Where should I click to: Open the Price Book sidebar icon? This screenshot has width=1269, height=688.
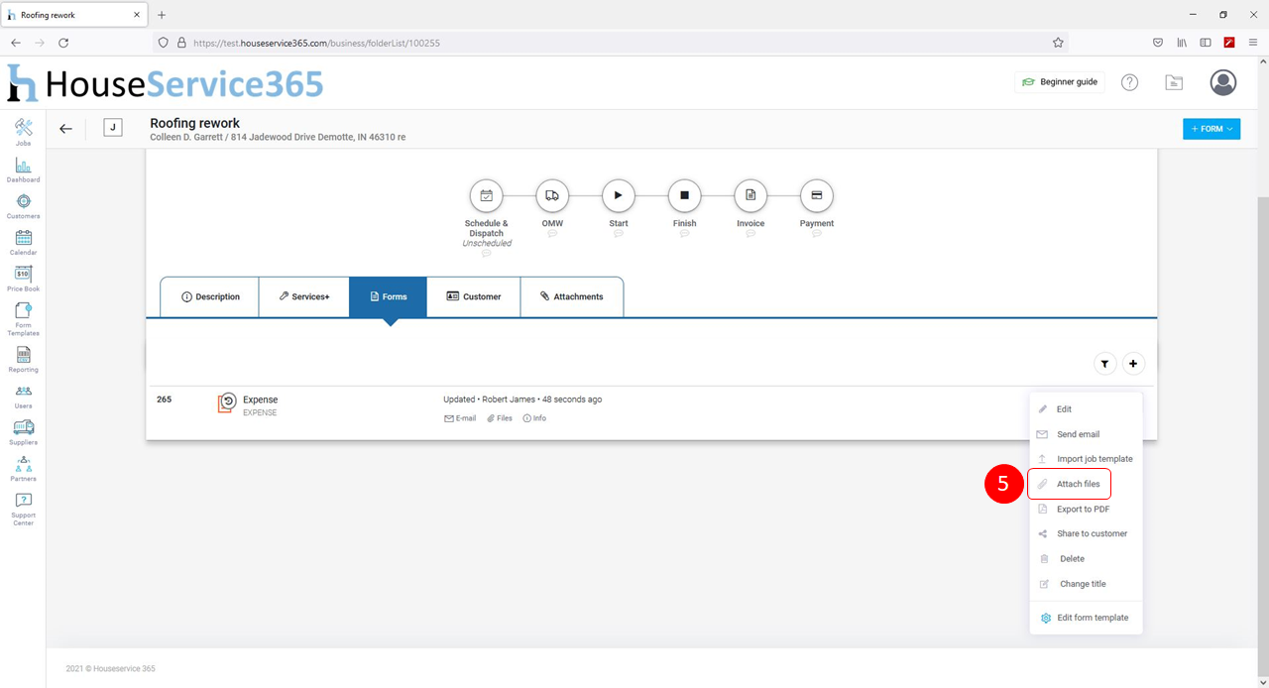click(23, 274)
